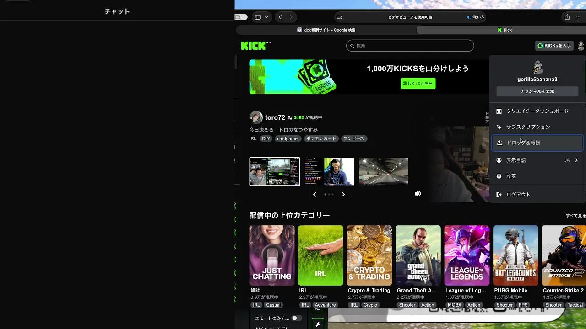Click the logout icon in the account menu

(x=499, y=195)
